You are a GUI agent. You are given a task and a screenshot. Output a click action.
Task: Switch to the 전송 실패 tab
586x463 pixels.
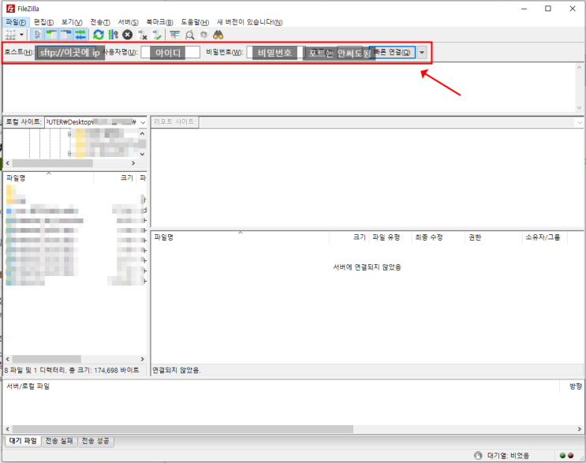[x=59, y=441]
